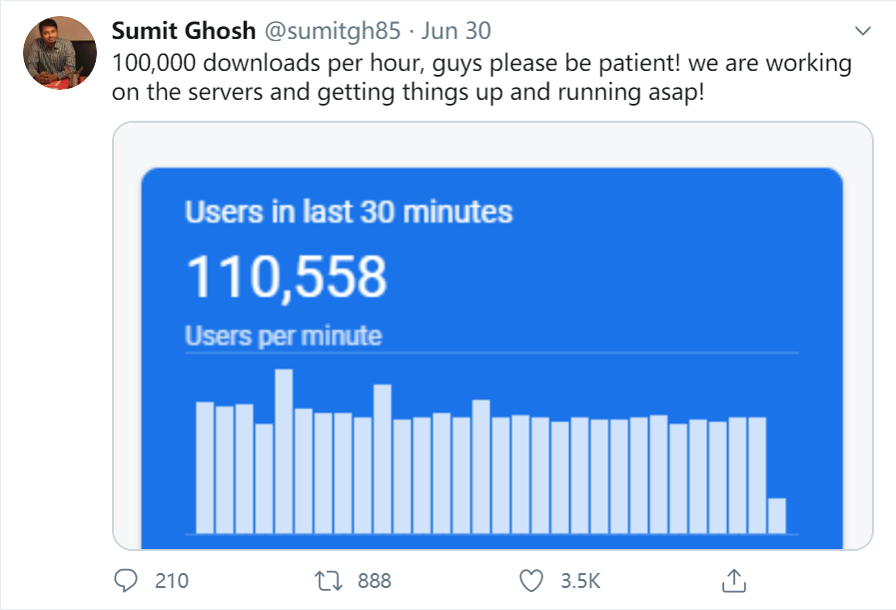Click the 3.5K likes count
The height and width of the screenshot is (610, 896).
(578, 580)
